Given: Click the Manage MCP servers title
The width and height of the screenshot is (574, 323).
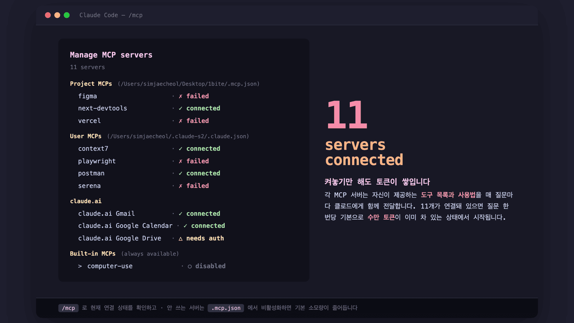Looking at the screenshot, I should tap(111, 55).
